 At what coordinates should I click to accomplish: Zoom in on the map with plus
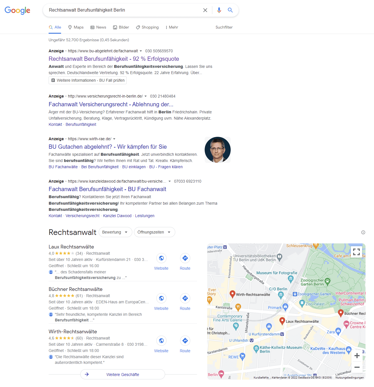pyautogui.click(x=357, y=356)
